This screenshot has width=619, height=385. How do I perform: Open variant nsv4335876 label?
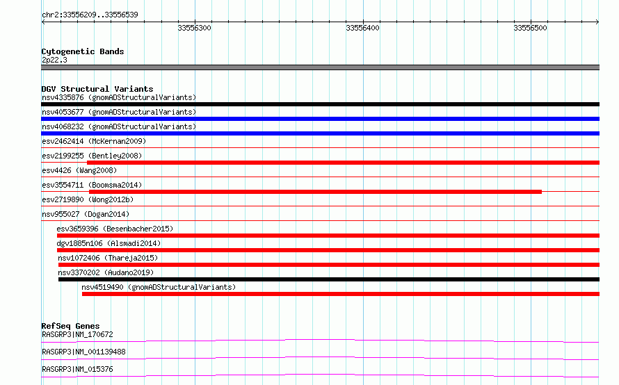pyautogui.click(x=119, y=97)
